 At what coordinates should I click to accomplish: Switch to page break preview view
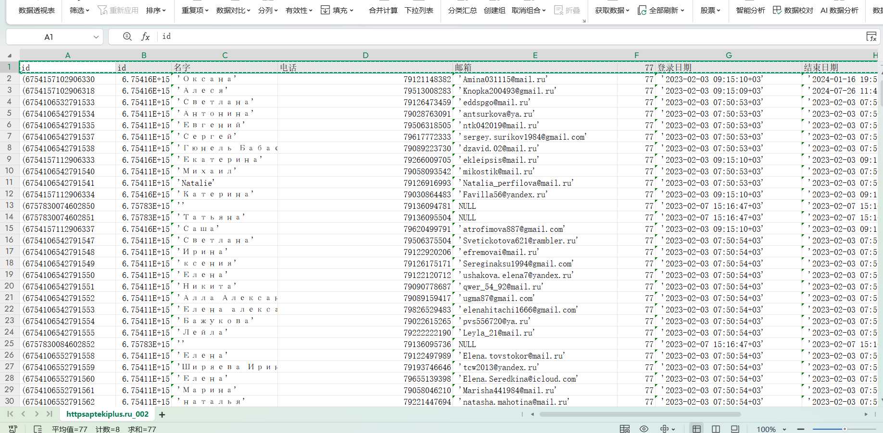pyautogui.click(x=716, y=429)
